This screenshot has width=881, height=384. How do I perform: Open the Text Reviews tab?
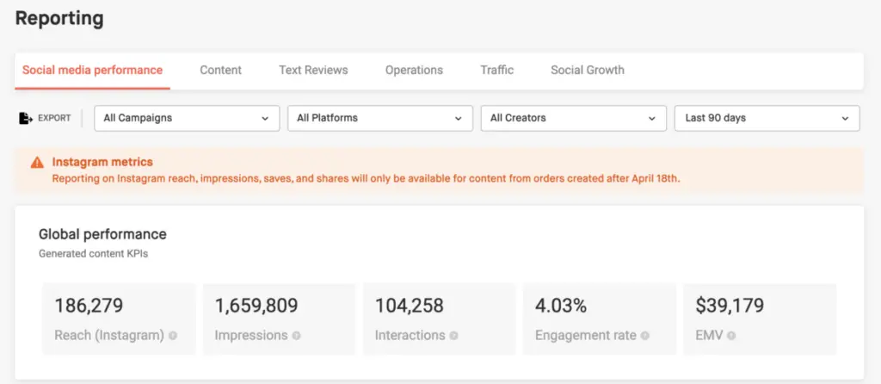313,71
